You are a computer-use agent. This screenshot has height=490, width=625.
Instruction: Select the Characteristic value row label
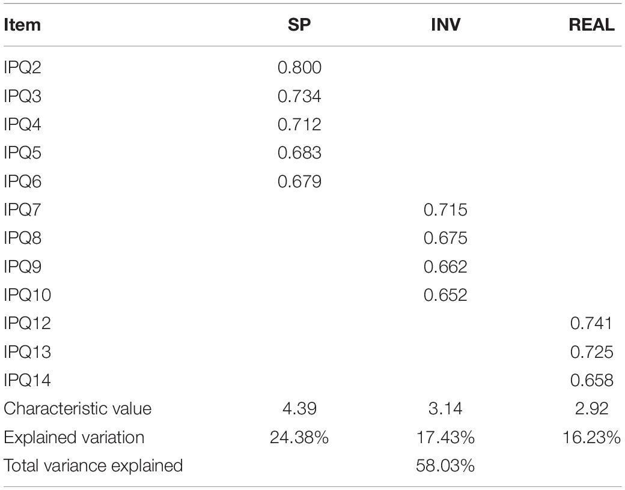coord(78,409)
